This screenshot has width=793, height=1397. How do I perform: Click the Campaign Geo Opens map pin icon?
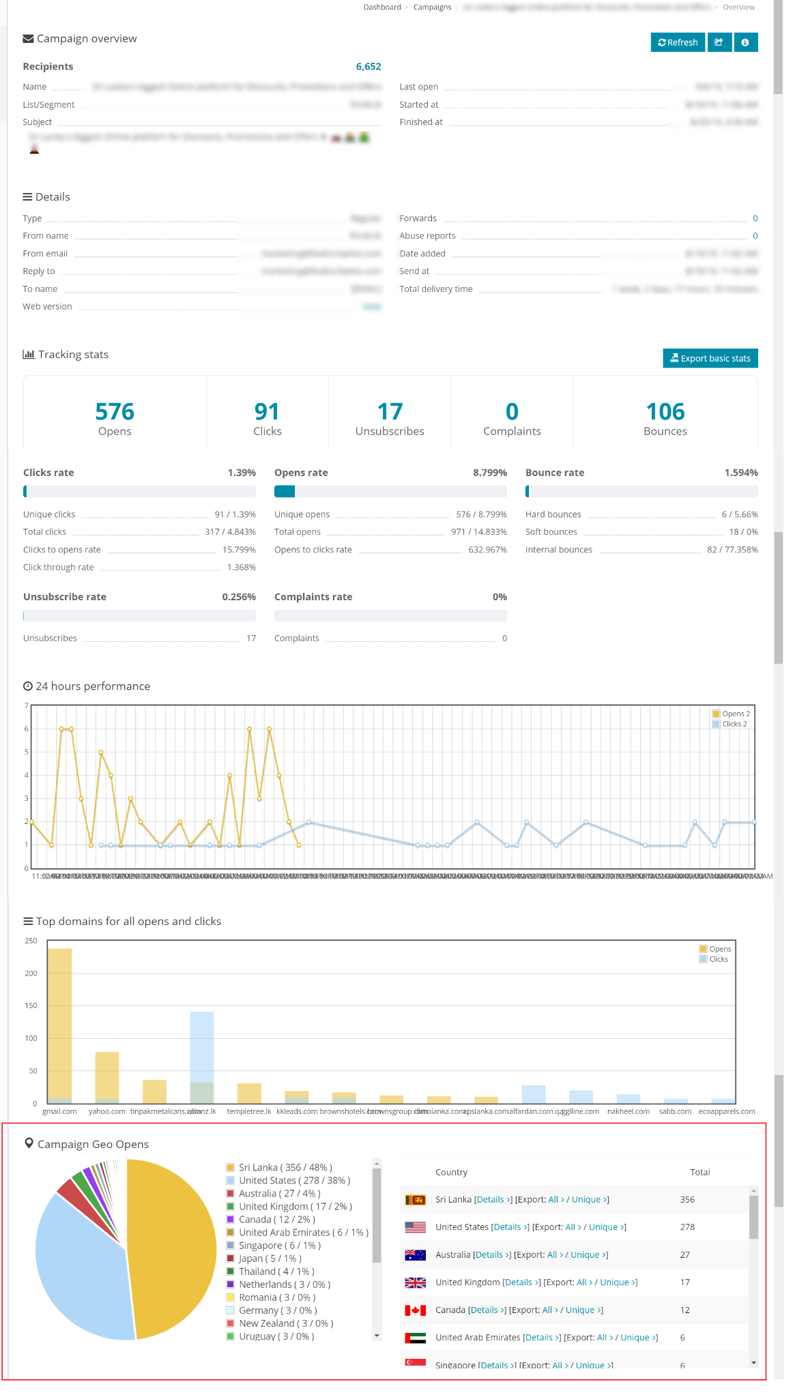(x=29, y=1143)
